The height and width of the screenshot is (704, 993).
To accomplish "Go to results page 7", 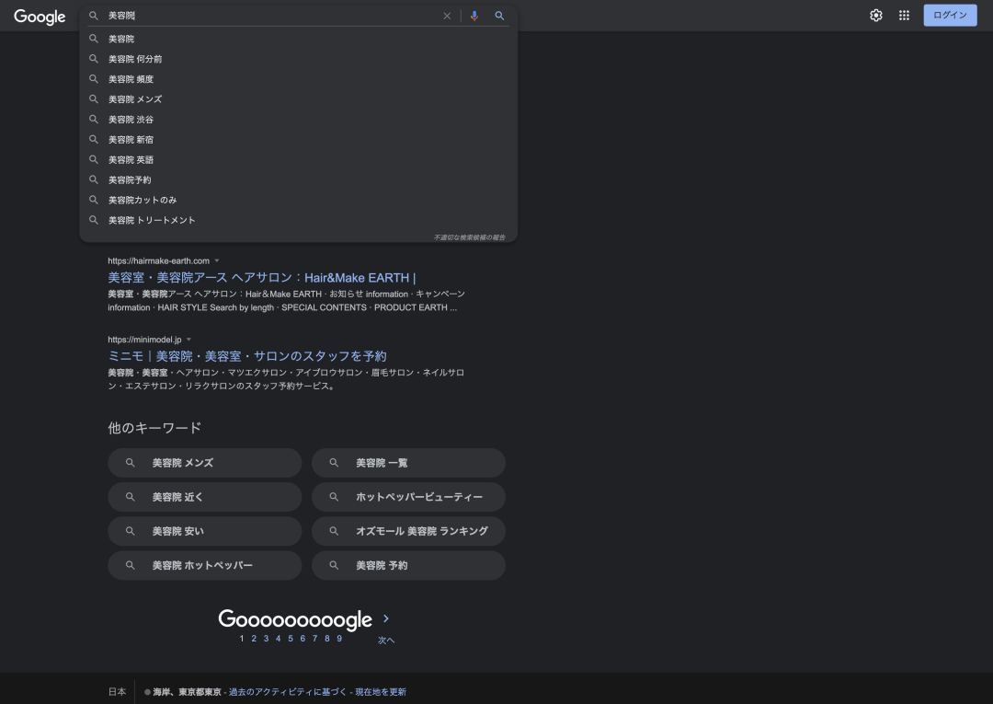I will 314,639.
